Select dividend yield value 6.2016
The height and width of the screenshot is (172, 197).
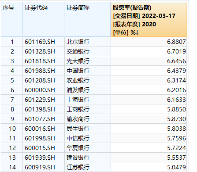coord(176,90)
